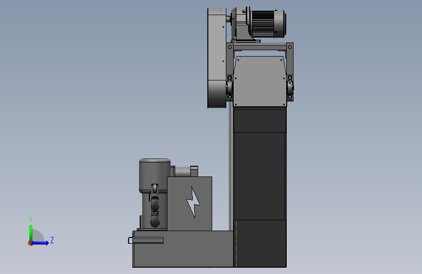
Task: Select the handle slot on the tank base
Action: click(x=146, y=240)
